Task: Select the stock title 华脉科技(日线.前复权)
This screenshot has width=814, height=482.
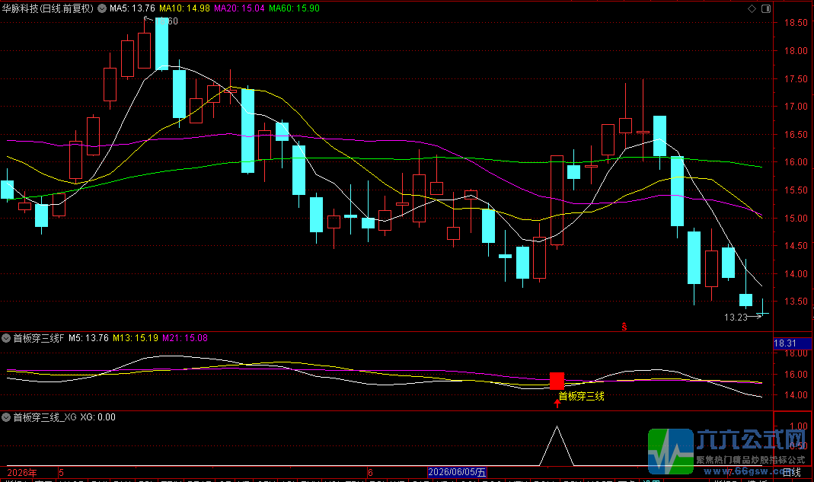Action: coord(48,8)
